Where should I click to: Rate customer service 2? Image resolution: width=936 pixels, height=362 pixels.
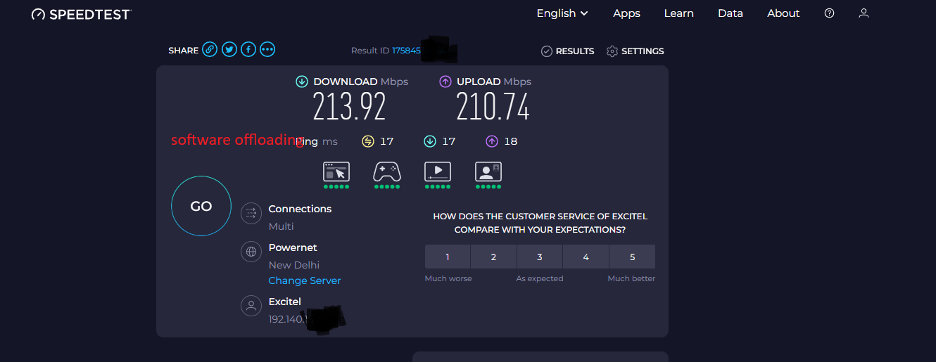point(494,257)
